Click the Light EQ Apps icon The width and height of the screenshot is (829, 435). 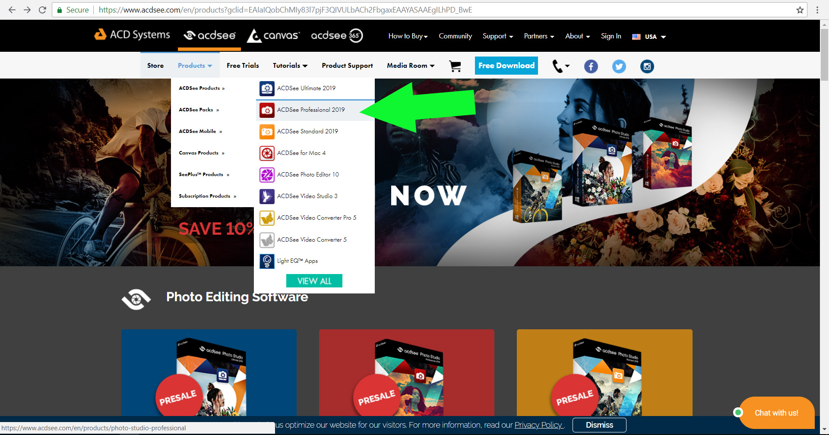267,261
